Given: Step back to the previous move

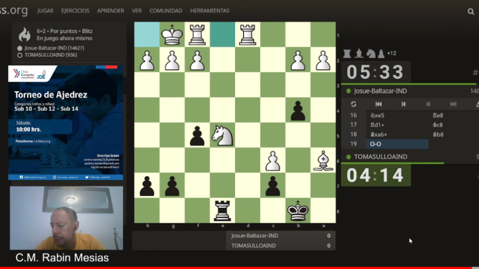Looking at the screenshot, I should pyautogui.click(x=403, y=104).
